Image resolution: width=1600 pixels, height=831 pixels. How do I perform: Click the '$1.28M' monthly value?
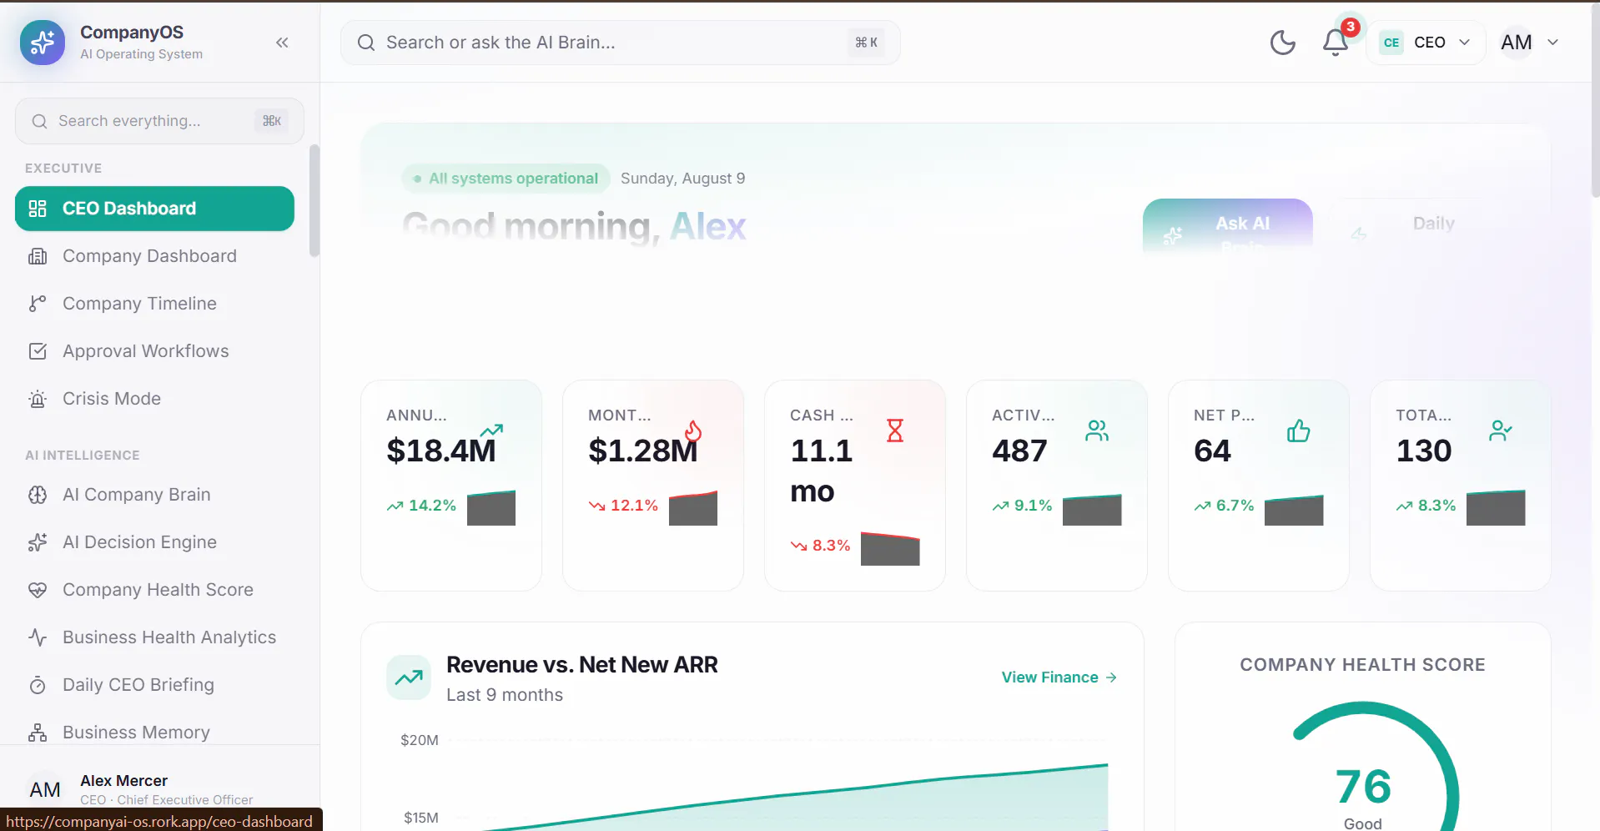(x=642, y=451)
